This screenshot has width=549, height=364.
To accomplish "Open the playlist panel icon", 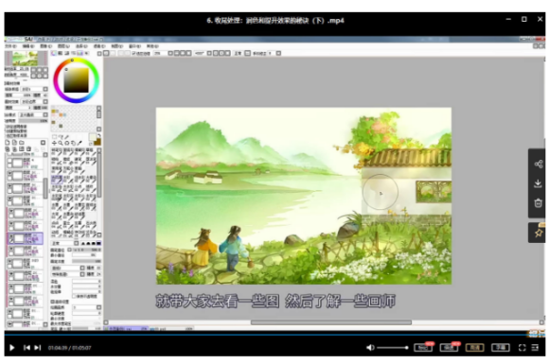I will [535, 348].
